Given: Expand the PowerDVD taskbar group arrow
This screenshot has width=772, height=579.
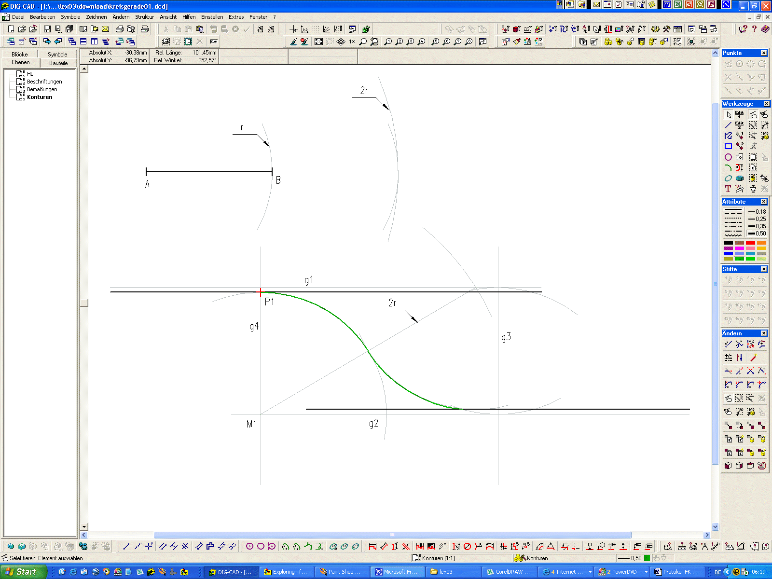Looking at the screenshot, I should (x=646, y=572).
